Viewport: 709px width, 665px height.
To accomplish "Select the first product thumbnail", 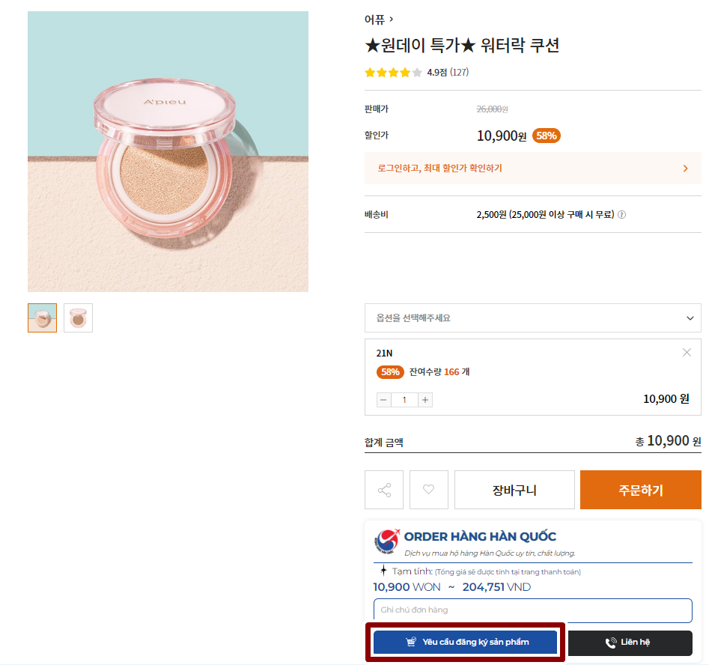I will [x=42, y=318].
